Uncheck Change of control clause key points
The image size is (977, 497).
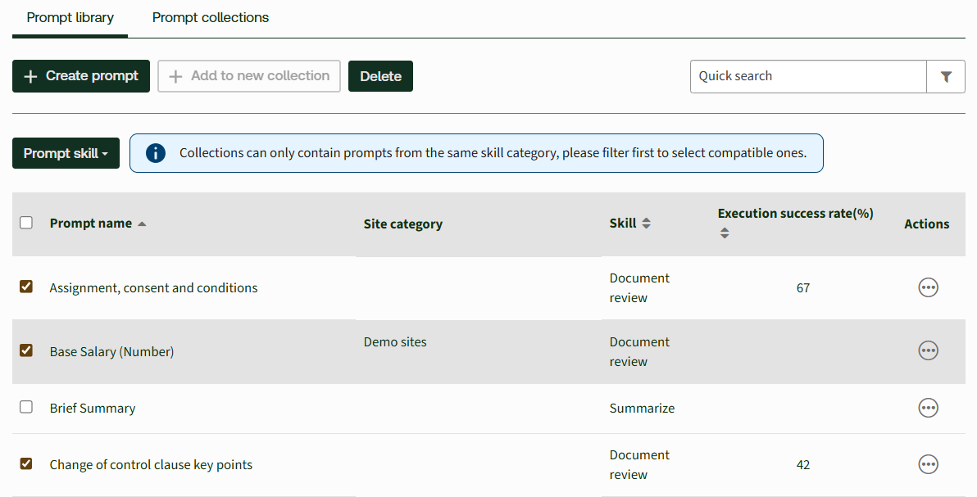[26, 463]
